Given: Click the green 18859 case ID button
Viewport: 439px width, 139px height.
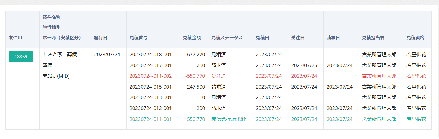Looking at the screenshot, I should [21, 57].
